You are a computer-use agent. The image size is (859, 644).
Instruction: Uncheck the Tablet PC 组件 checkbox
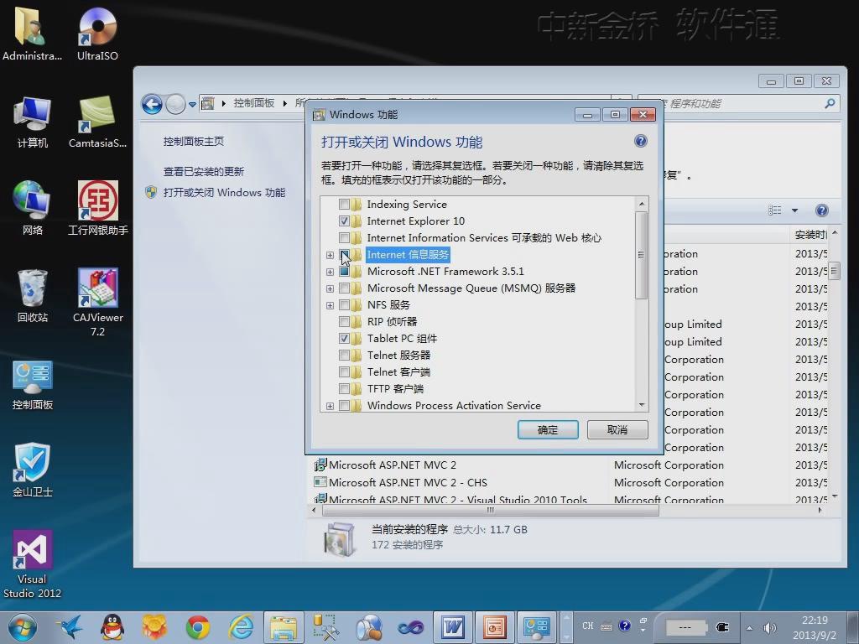coord(344,339)
